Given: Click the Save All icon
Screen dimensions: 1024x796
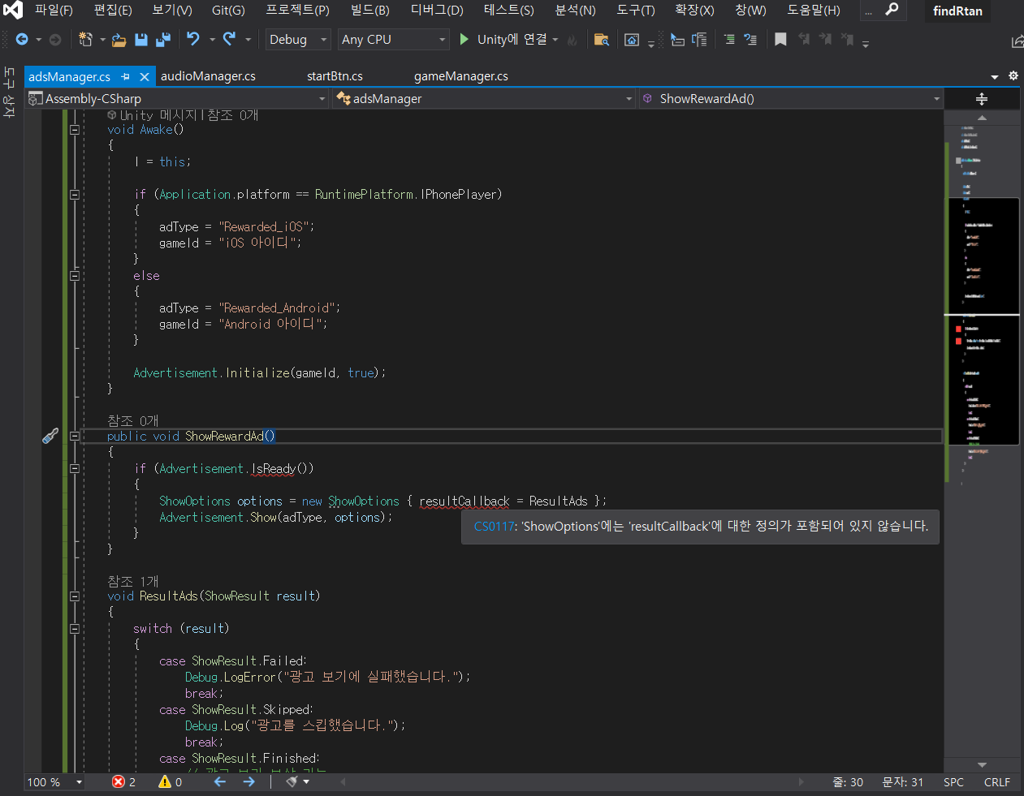Looking at the screenshot, I should (x=163, y=40).
